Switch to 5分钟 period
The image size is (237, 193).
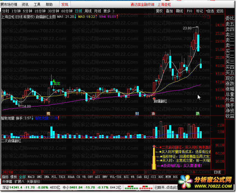click(x=27, y=11)
